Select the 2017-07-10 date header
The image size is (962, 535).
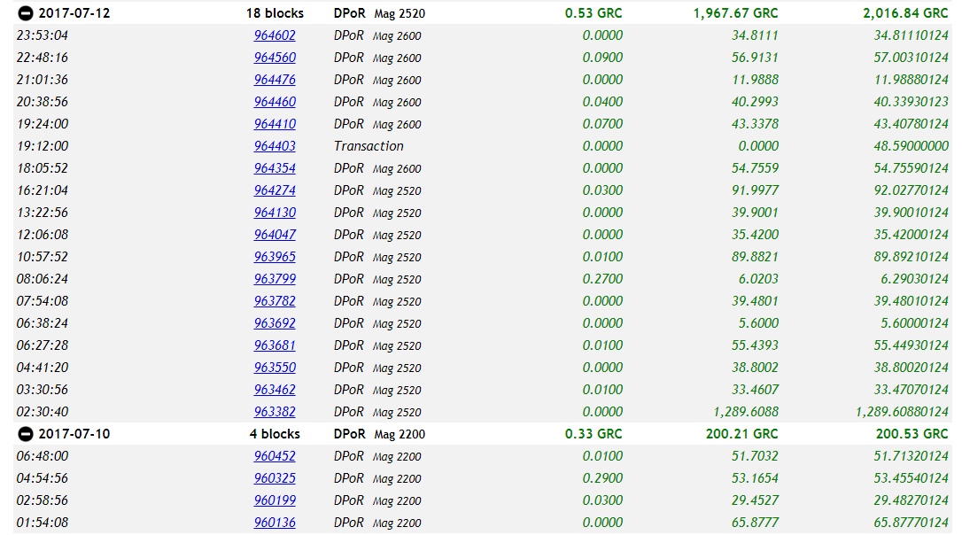tap(74, 434)
